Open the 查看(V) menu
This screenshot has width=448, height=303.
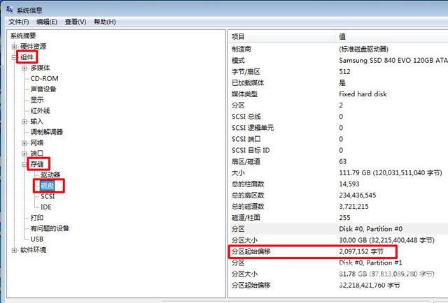[76, 22]
